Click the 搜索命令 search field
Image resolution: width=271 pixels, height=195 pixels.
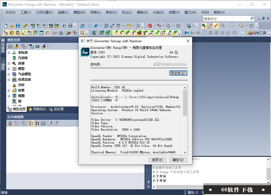226,18
